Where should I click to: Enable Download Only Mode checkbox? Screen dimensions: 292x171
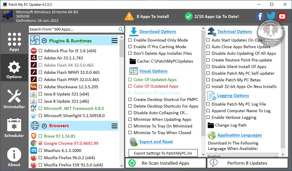coord(130,40)
